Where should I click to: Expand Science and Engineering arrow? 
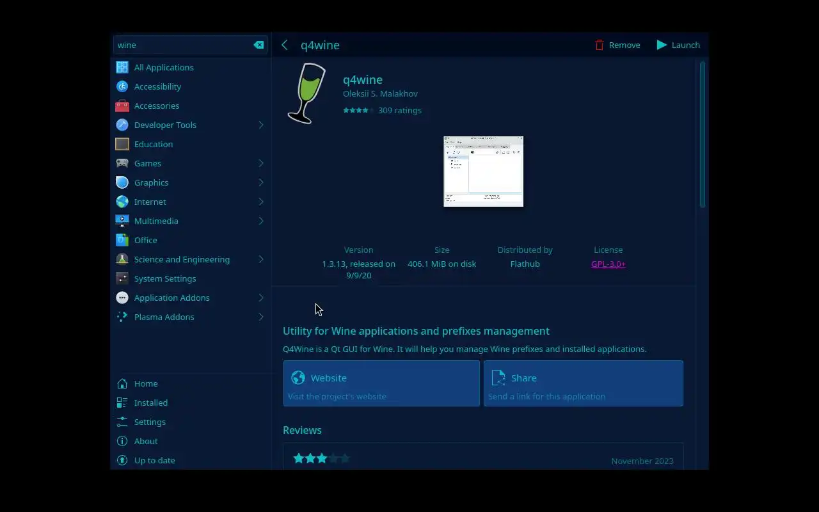pyautogui.click(x=261, y=259)
